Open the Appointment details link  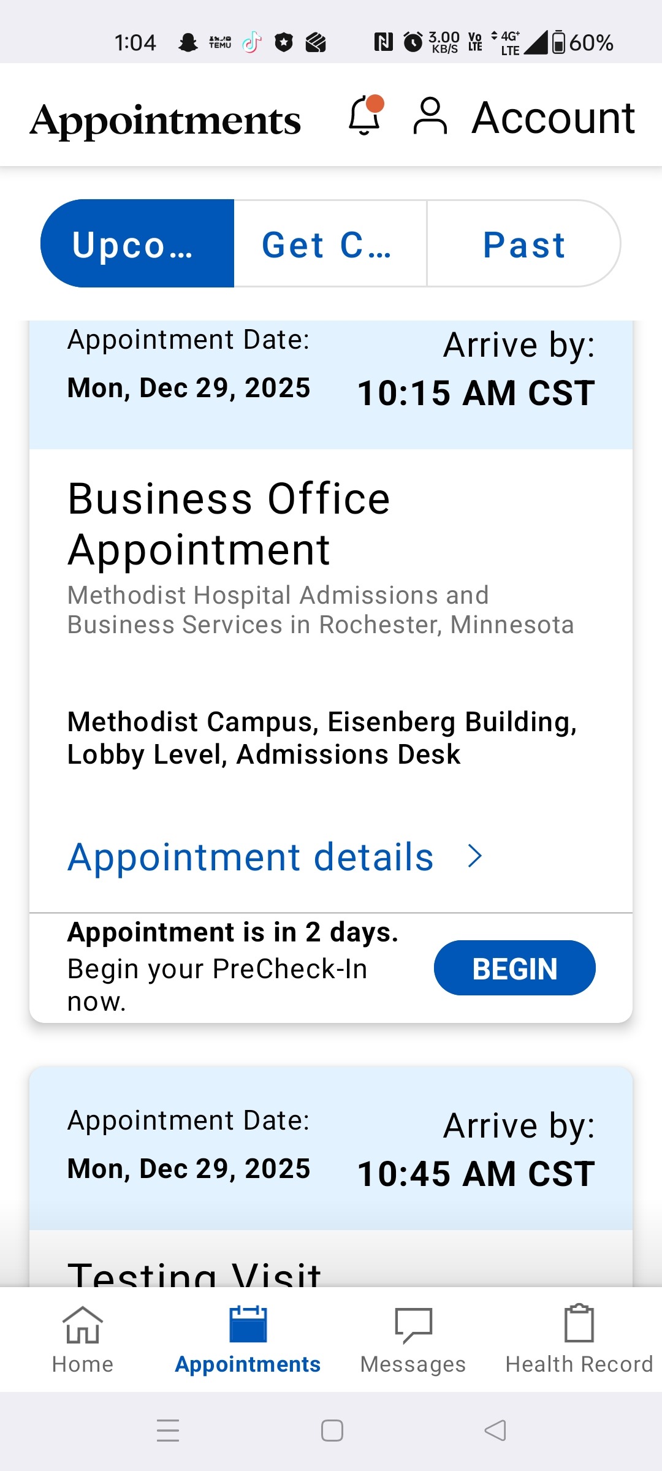tap(250, 857)
